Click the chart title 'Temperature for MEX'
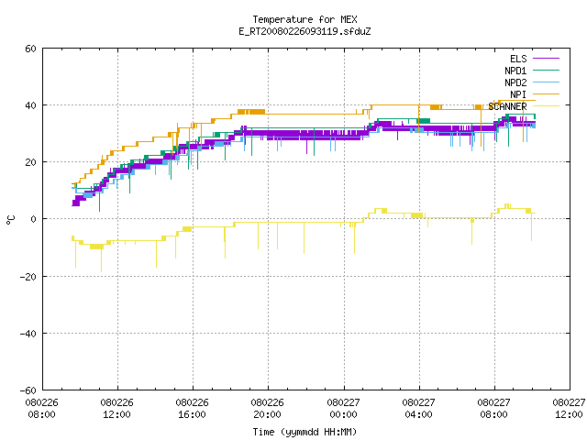Screen dimensions: 587x440 click(305, 19)
